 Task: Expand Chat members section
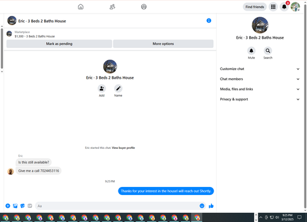pyautogui.click(x=260, y=79)
